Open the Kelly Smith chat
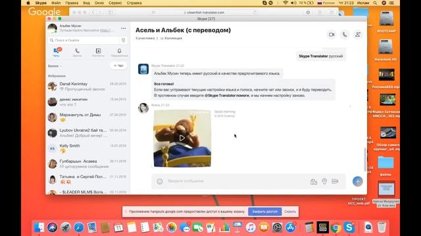 coord(87,149)
